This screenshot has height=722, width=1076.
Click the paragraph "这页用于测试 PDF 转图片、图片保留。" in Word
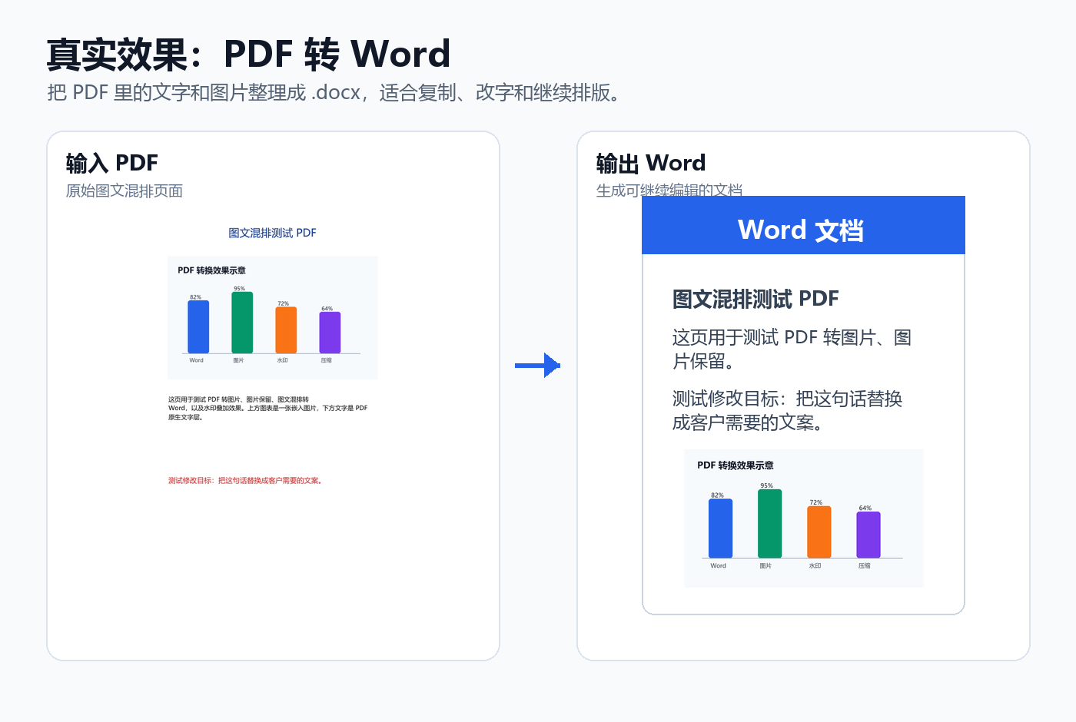click(792, 349)
